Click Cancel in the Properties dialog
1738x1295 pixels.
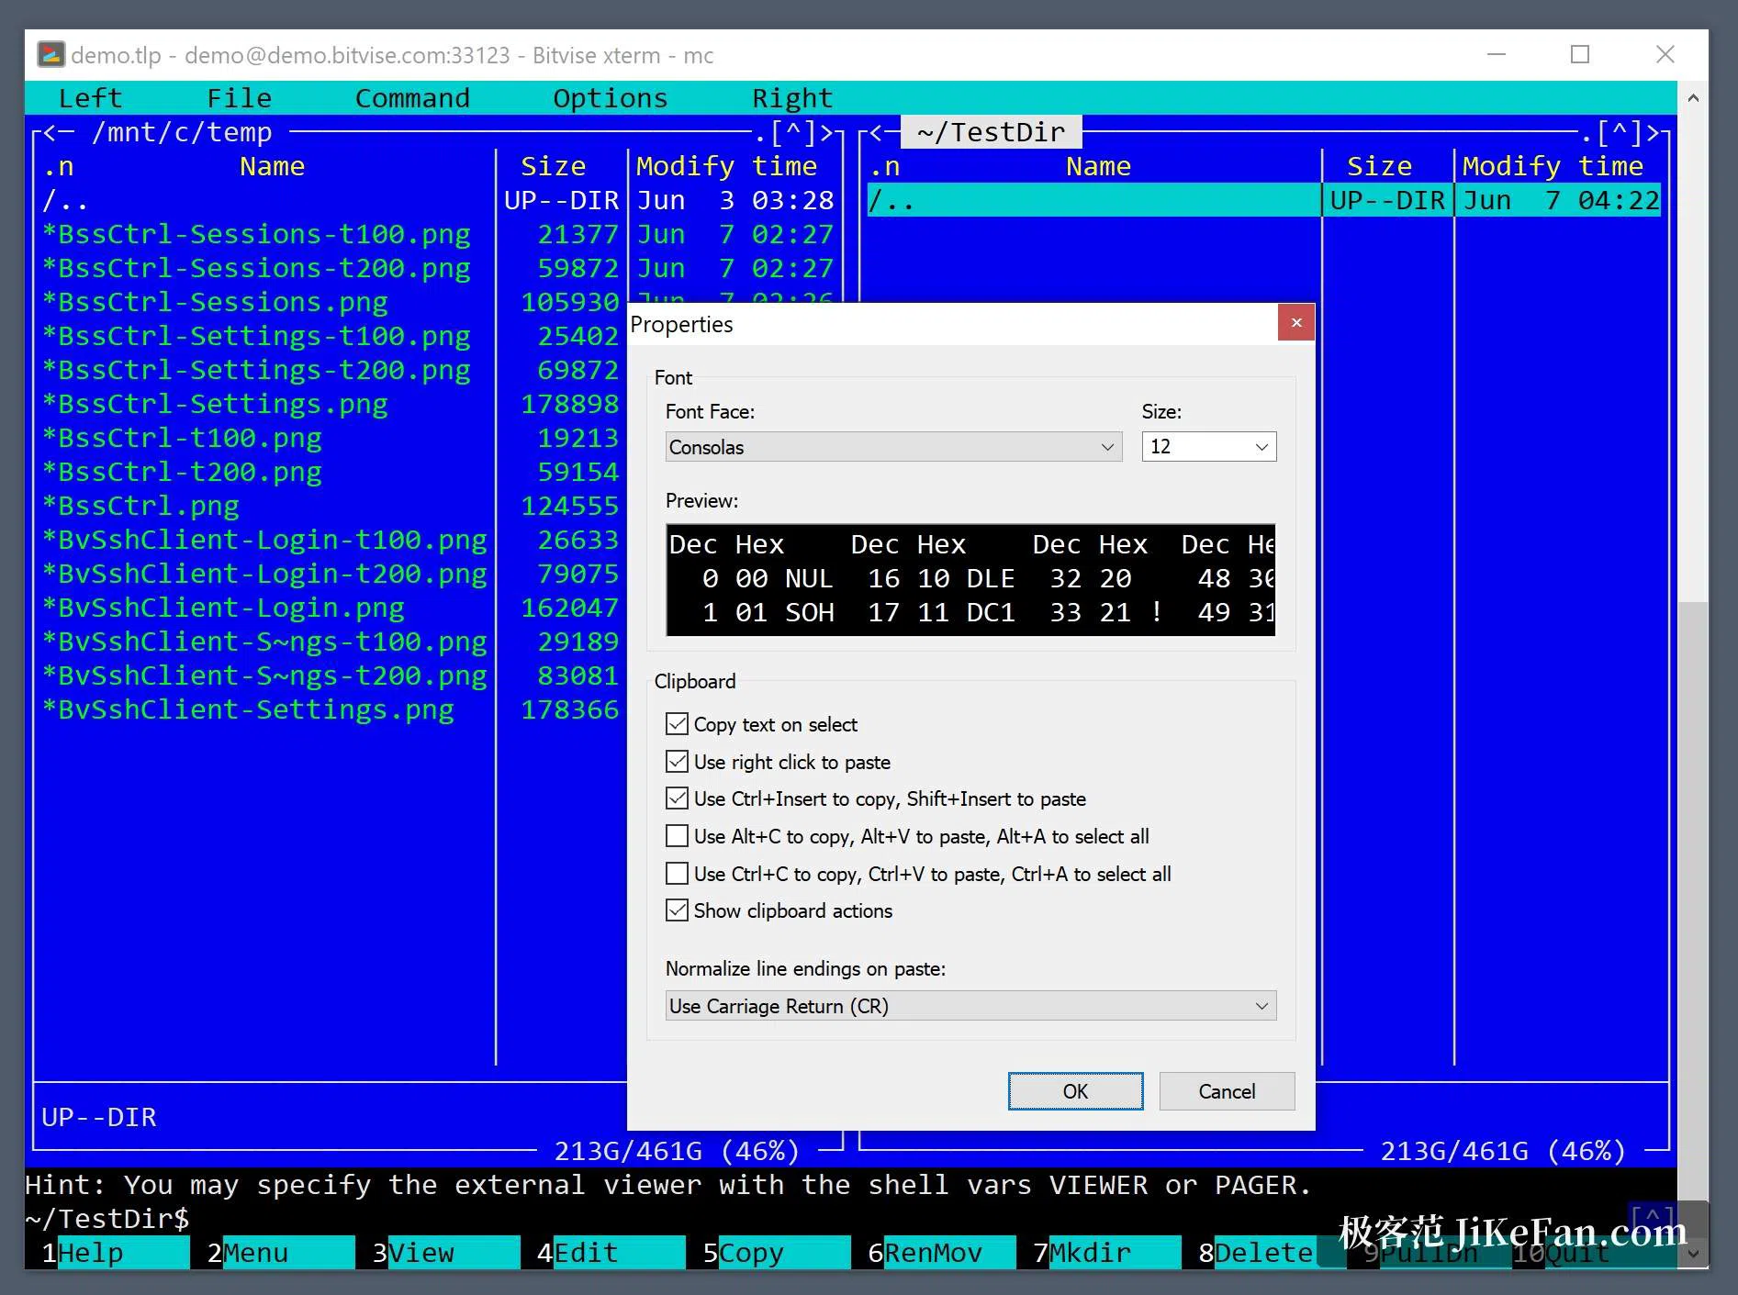[x=1227, y=1091]
